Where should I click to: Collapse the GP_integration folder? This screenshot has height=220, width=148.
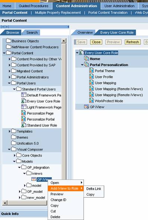[19, 167]
